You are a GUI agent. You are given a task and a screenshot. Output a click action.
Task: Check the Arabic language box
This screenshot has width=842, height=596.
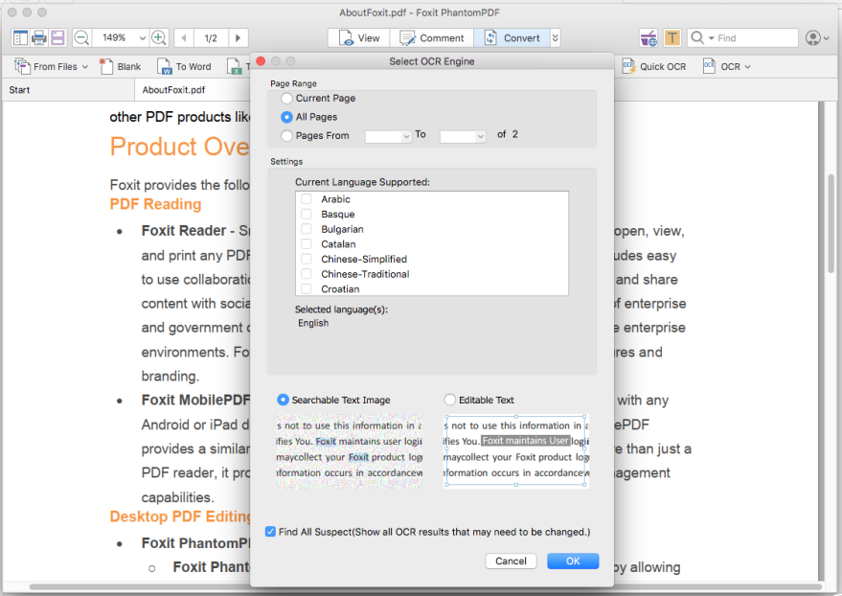(x=307, y=199)
